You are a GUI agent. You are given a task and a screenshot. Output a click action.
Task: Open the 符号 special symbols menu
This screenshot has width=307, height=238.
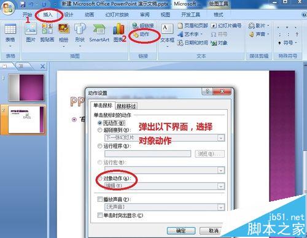(x=287, y=43)
